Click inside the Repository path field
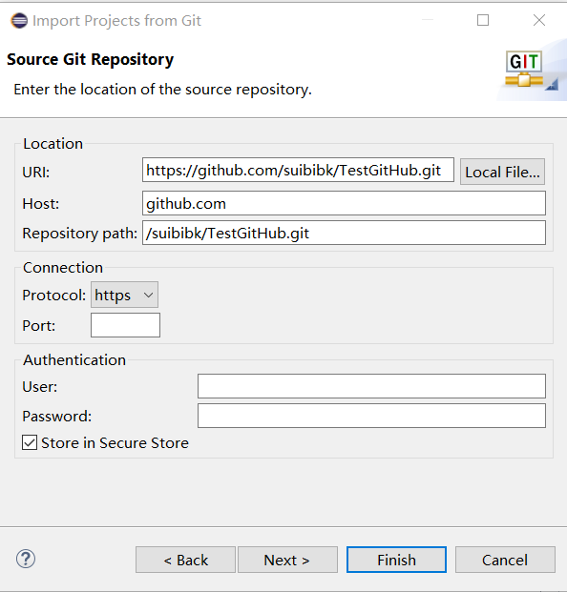 [344, 233]
